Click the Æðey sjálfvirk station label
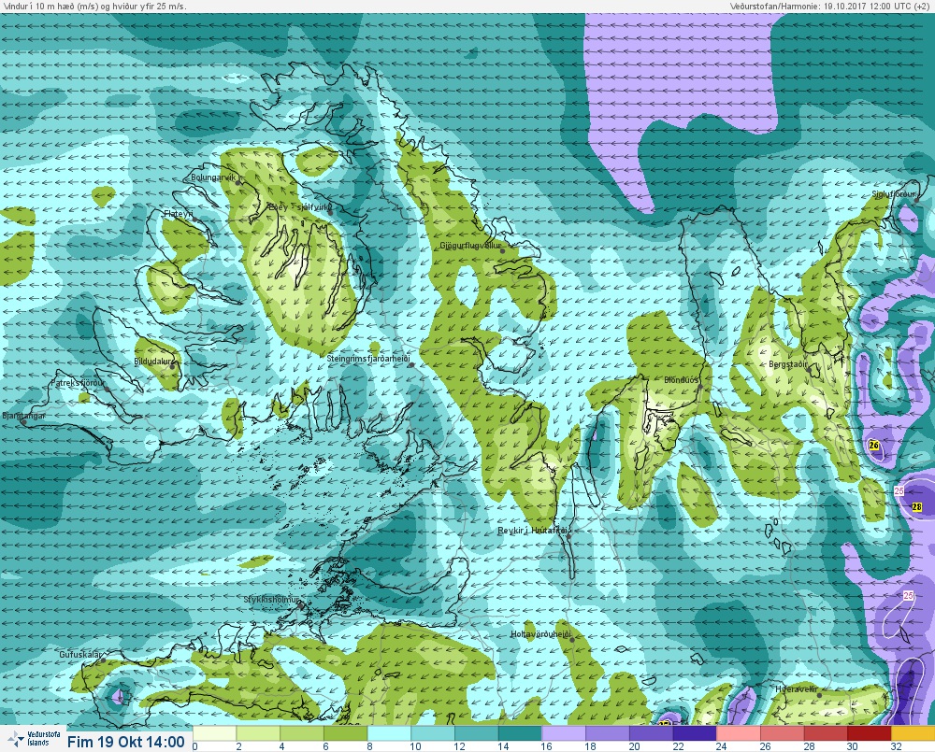The image size is (935, 752). 300,207
